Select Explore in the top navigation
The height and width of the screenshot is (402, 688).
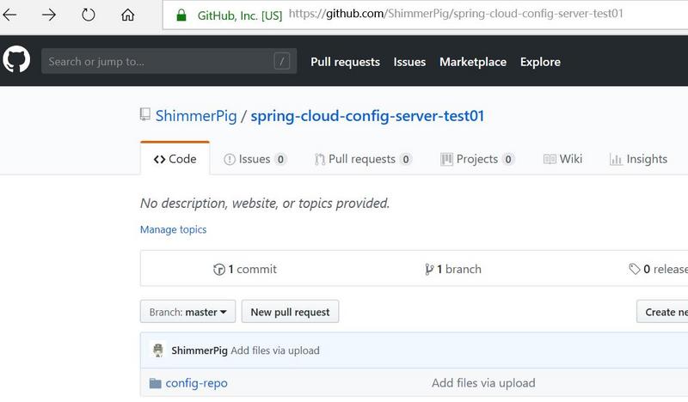coord(540,62)
